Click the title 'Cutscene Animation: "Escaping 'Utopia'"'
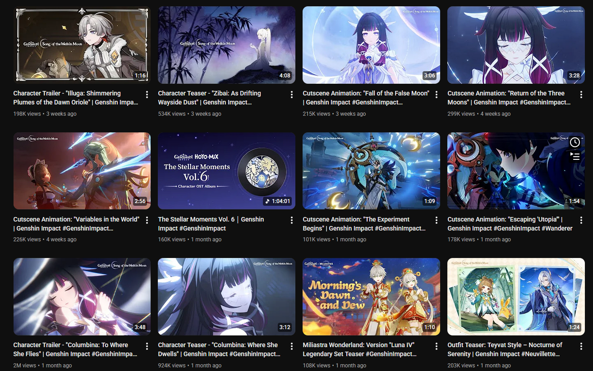Viewport: 593px width, 371px height. (x=510, y=224)
